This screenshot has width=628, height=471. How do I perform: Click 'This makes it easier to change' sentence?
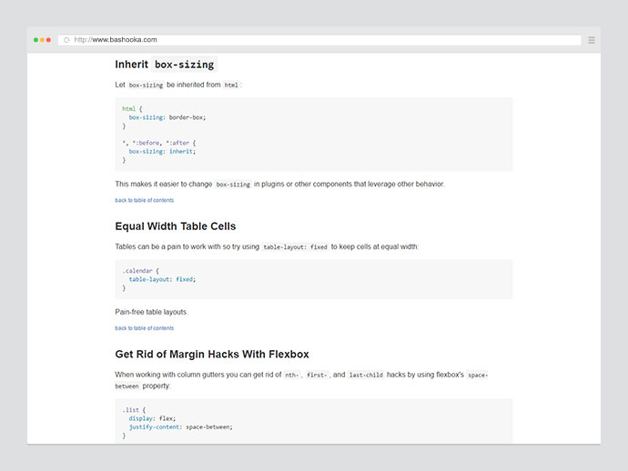(280, 184)
